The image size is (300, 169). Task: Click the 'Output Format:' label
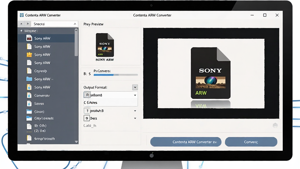[95, 87]
